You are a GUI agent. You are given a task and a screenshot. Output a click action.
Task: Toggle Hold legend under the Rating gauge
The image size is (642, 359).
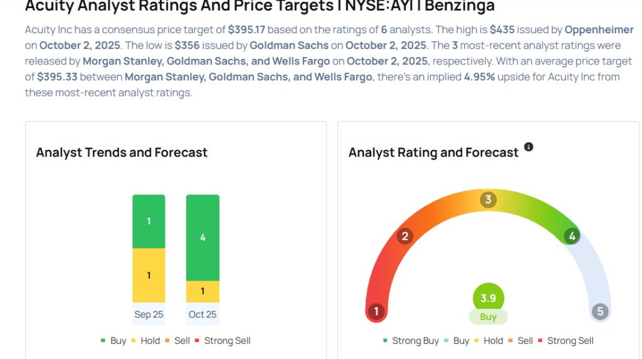click(488, 341)
